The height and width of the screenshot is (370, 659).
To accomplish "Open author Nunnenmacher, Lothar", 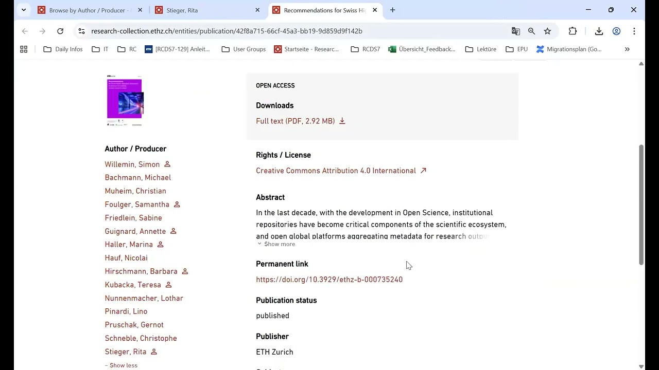I will click(144, 298).
